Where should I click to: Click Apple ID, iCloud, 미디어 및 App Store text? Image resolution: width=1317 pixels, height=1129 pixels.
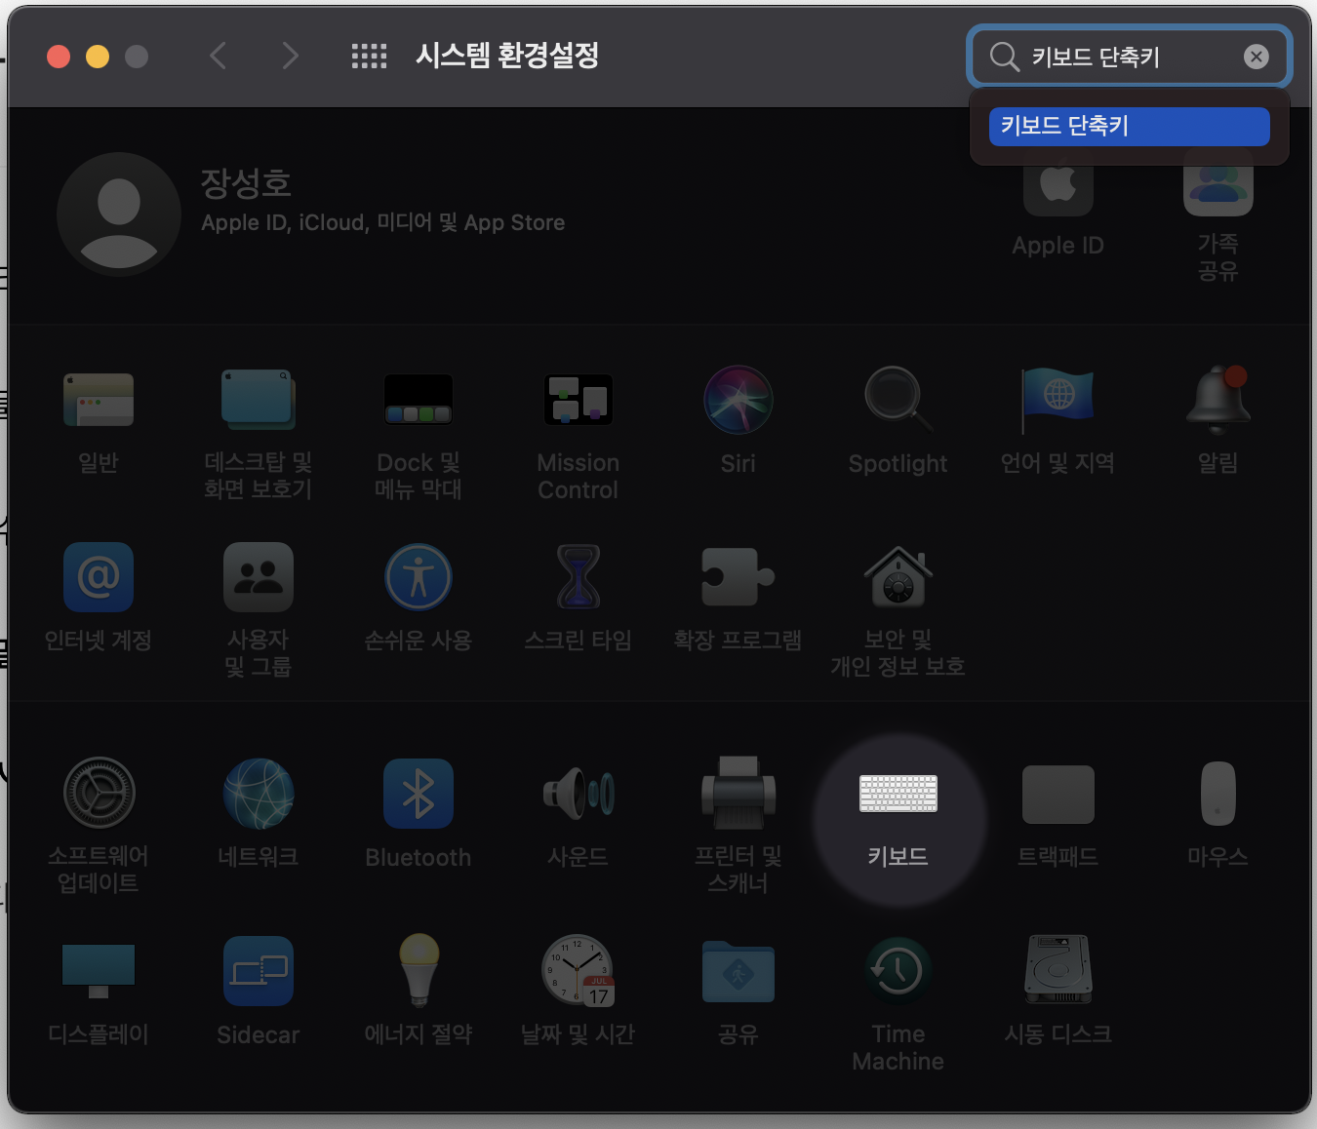coord(382,222)
